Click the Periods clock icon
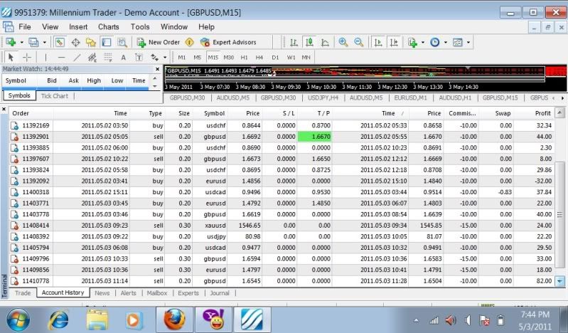 point(434,43)
